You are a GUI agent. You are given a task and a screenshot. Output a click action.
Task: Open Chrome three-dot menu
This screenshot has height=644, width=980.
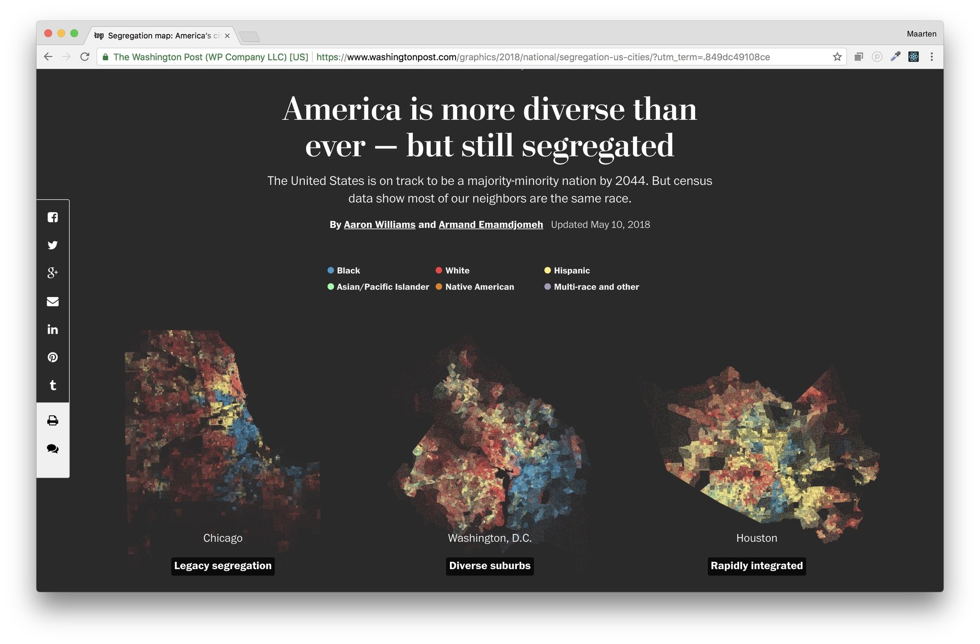931,57
